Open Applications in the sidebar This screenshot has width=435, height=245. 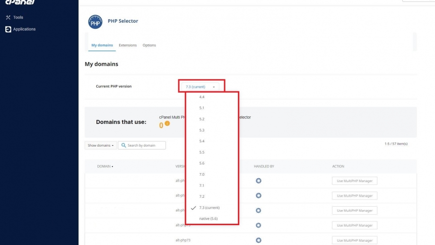pyautogui.click(x=24, y=29)
